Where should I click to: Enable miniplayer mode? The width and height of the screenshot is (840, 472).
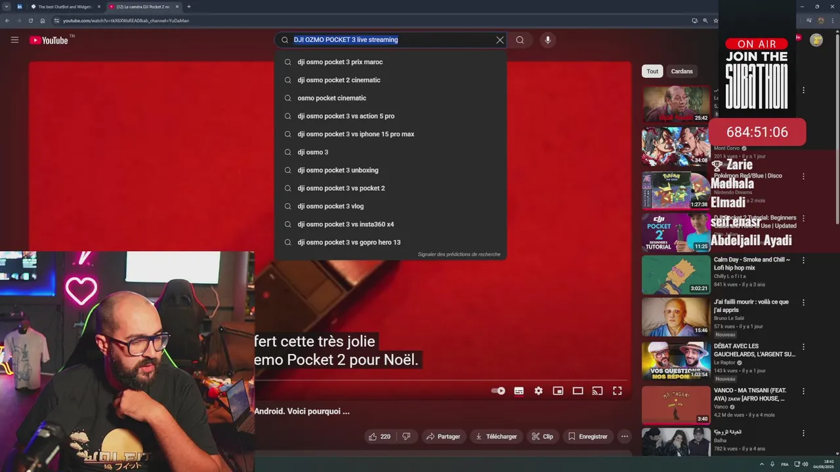pyautogui.click(x=558, y=391)
